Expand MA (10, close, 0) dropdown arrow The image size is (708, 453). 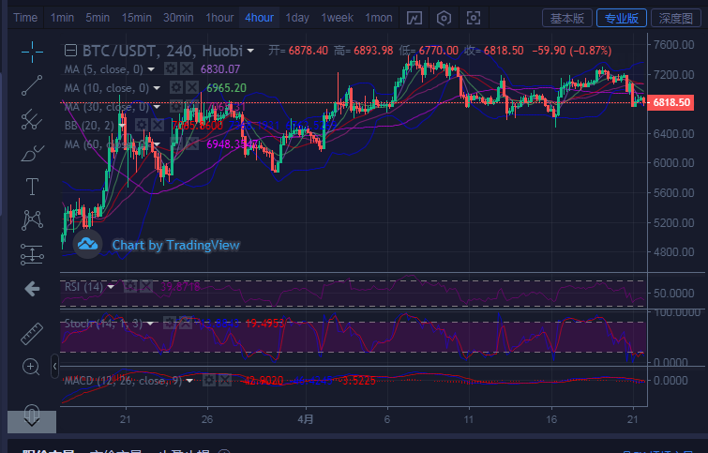click(157, 88)
